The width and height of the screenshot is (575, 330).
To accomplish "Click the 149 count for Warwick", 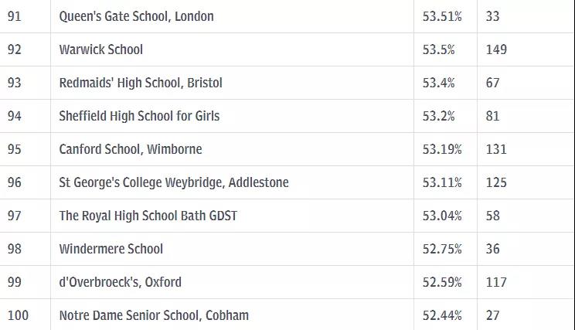I will pyautogui.click(x=496, y=49).
